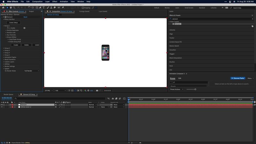Open the Render Mode dropdown

coord(32,71)
